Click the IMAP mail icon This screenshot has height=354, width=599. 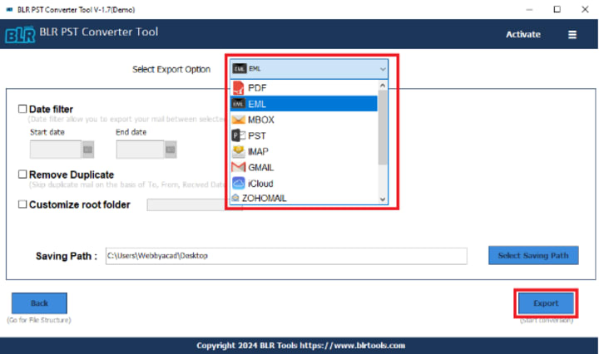point(239,151)
